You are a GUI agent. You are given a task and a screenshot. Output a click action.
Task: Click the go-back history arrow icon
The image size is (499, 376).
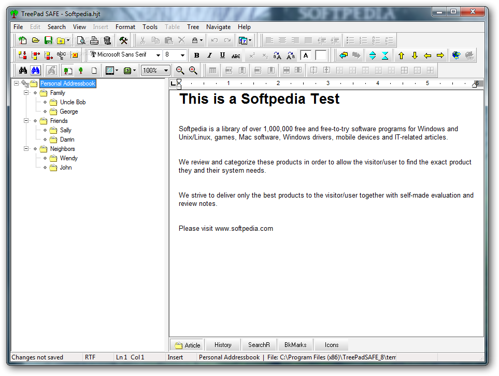[x=344, y=55]
